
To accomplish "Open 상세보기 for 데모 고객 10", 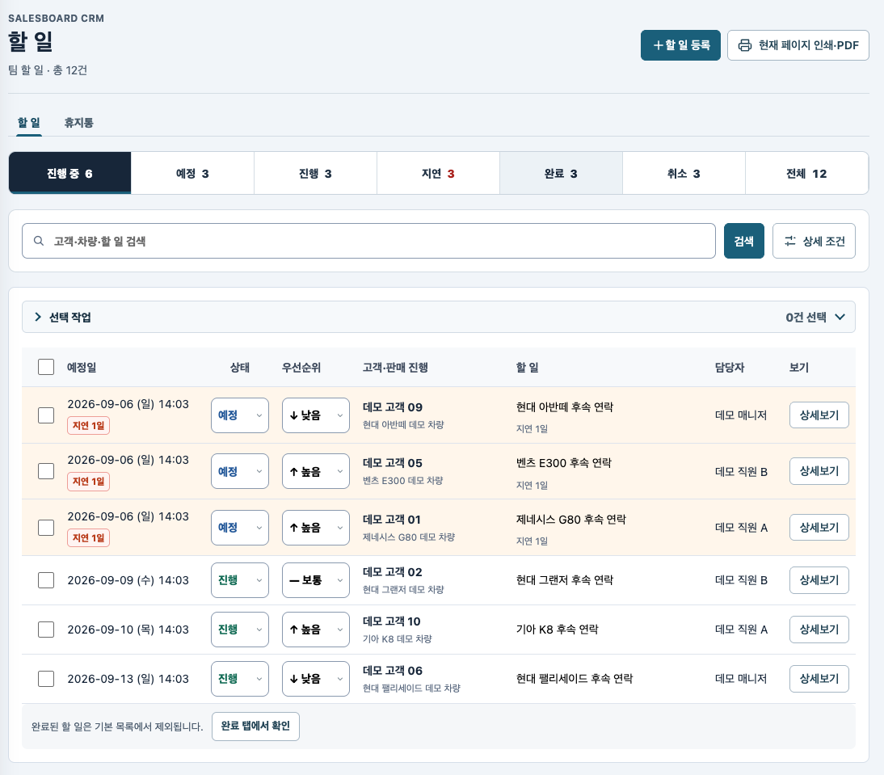I will (819, 629).
